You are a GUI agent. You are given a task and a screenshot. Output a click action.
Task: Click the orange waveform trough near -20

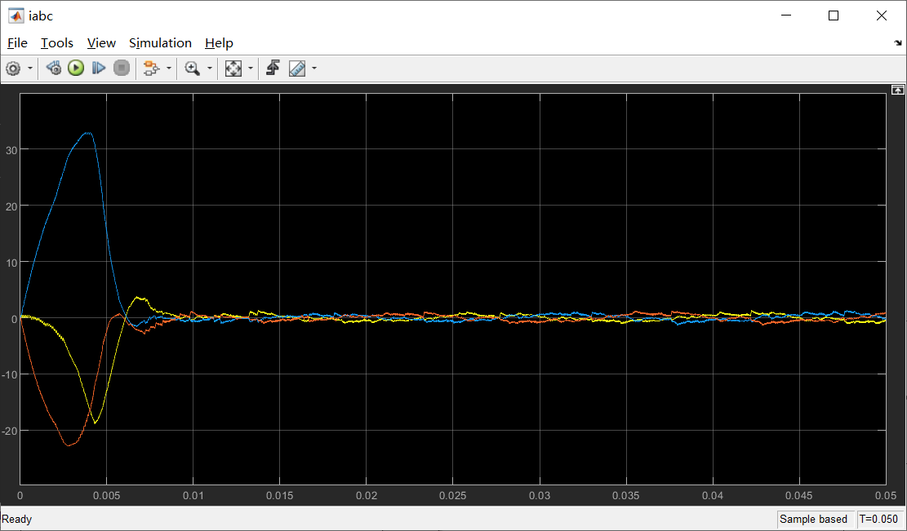69,445
